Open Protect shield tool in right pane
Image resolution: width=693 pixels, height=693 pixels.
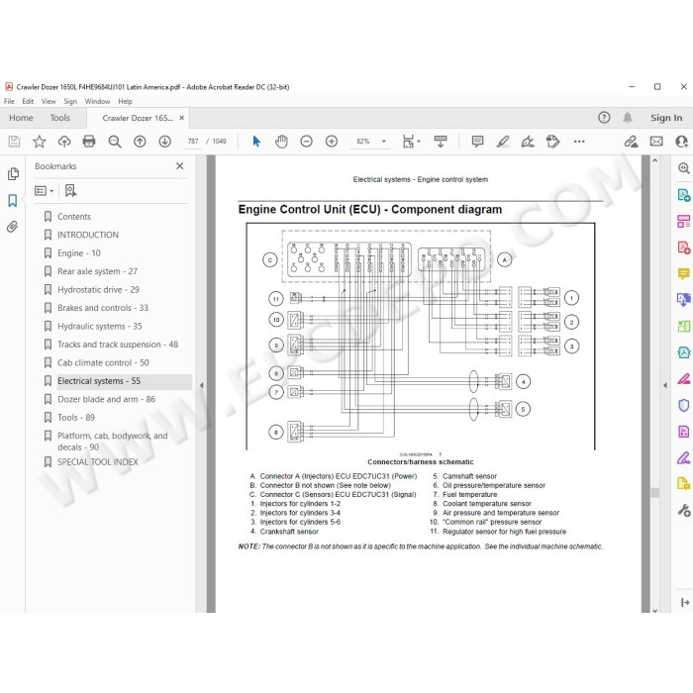tap(684, 405)
